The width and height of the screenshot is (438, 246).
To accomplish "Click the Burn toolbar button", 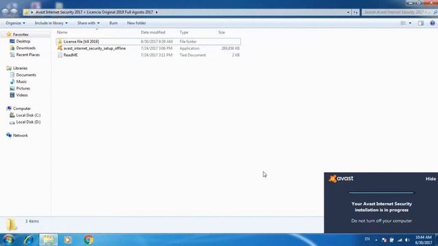I will (114, 23).
